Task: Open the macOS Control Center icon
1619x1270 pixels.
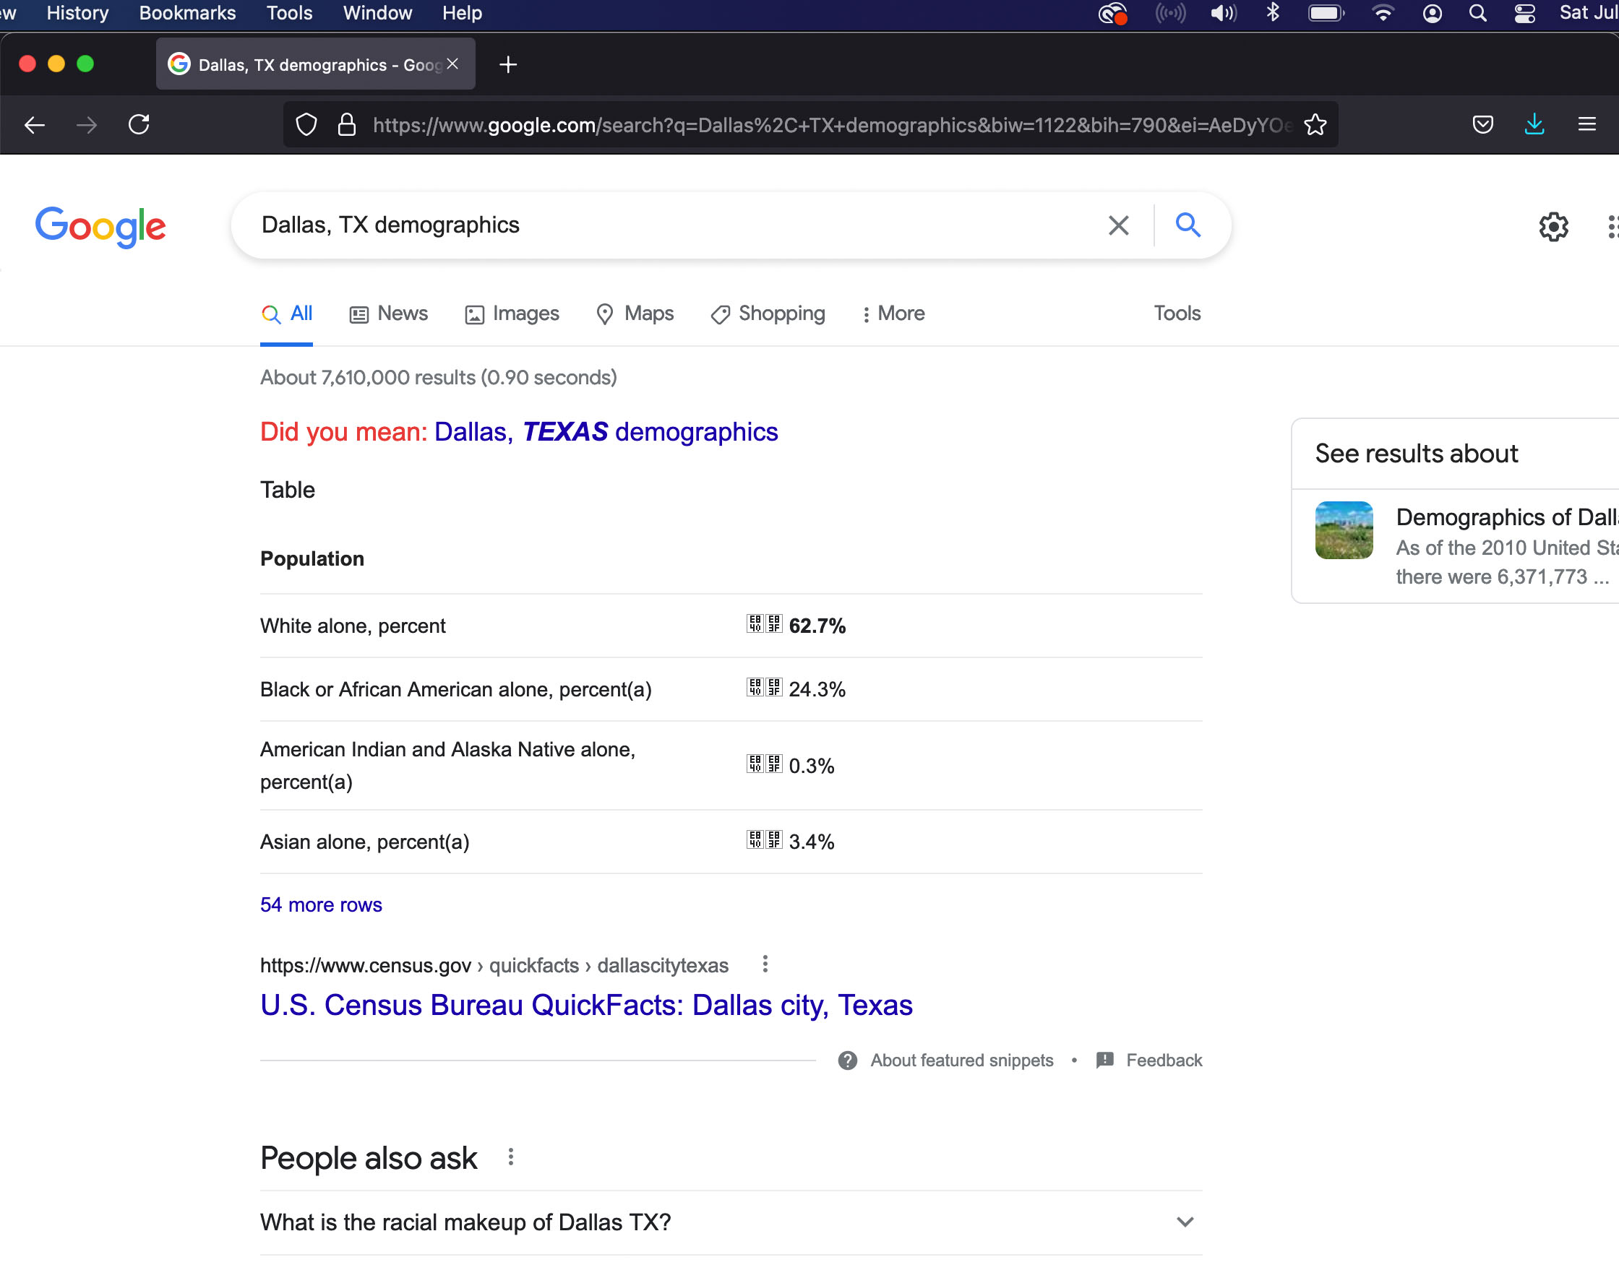Action: pyautogui.click(x=1524, y=14)
